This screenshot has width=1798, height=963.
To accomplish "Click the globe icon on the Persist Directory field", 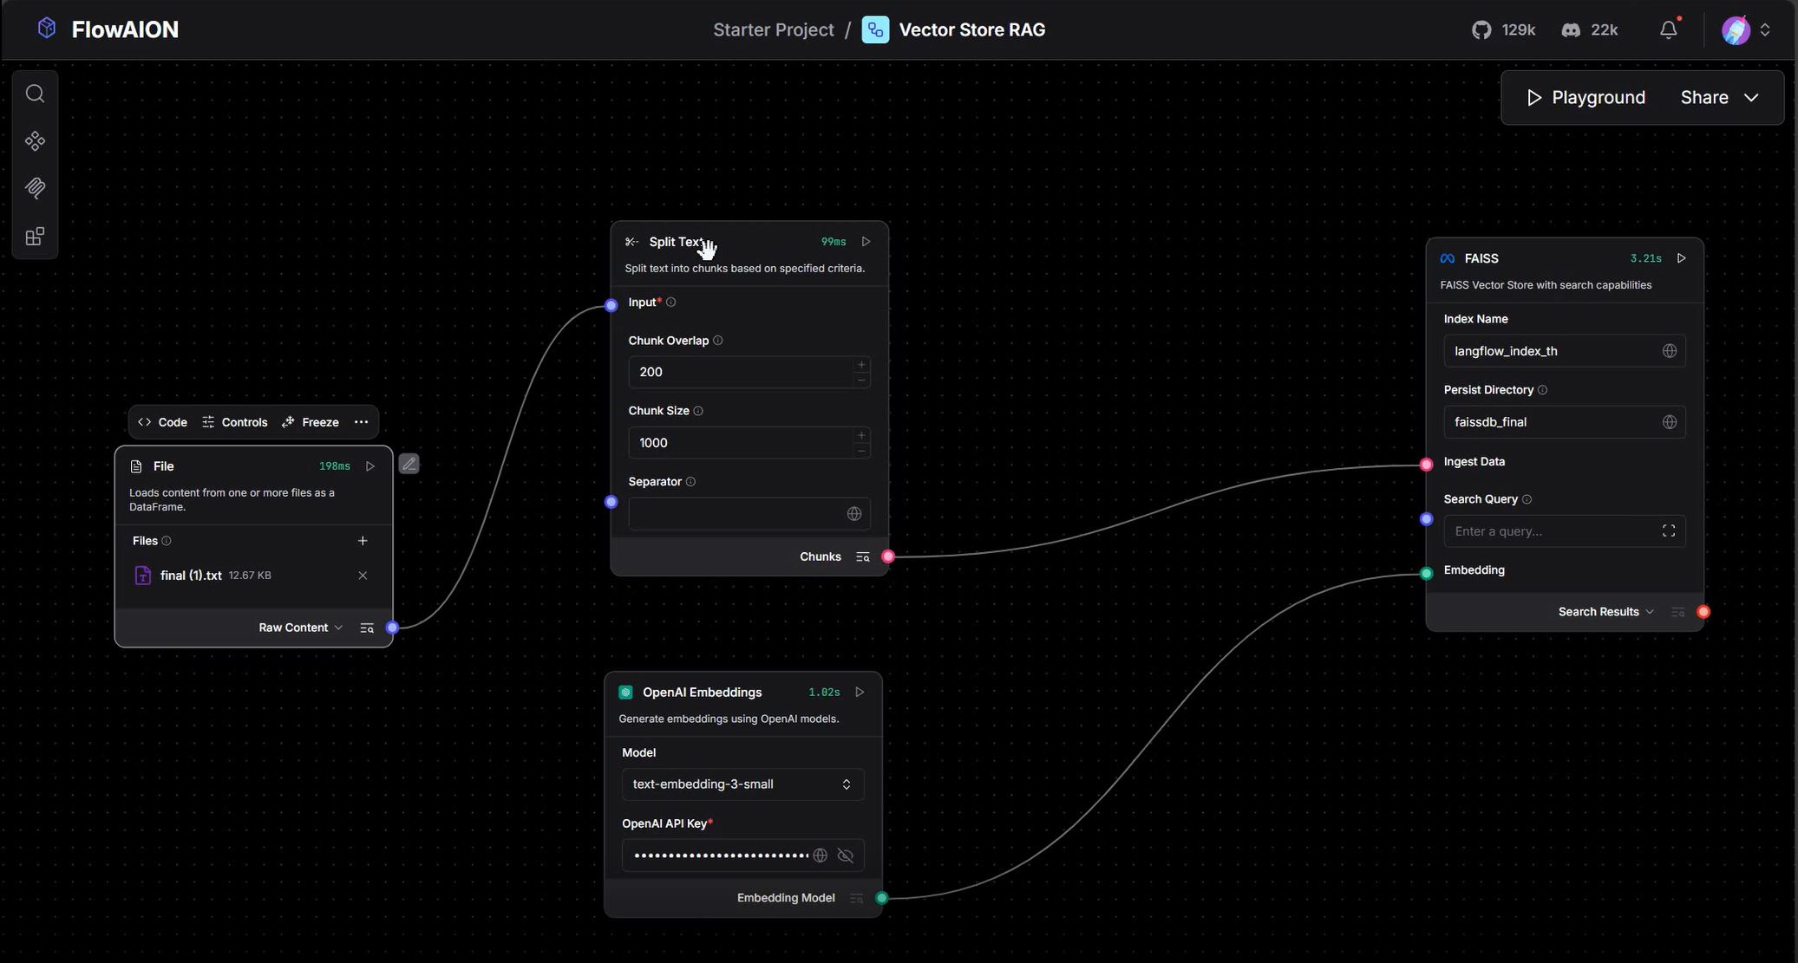I will coord(1671,421).
